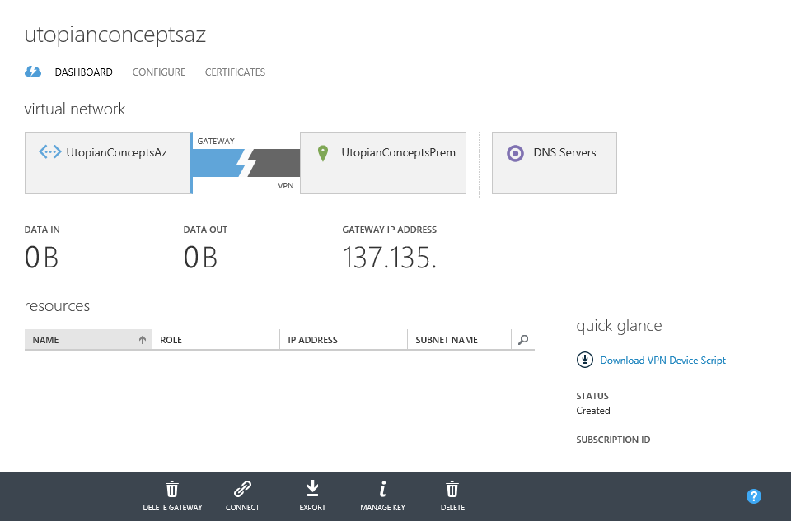
Task: Open the DASHBOARD tab
Action: (84, 72)
